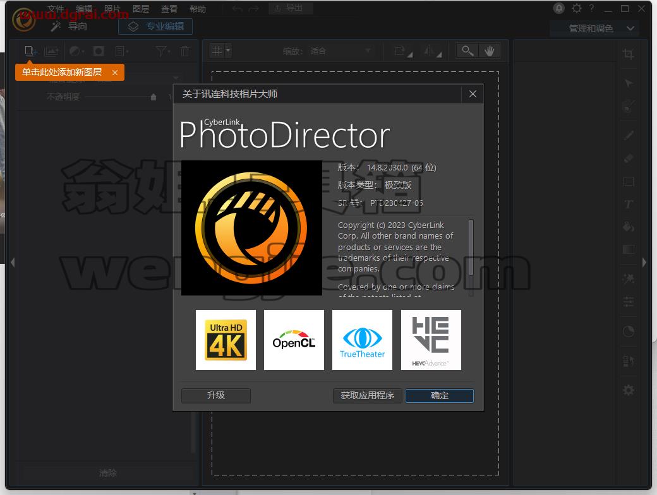Click the flip image toolbar icon

432,51
